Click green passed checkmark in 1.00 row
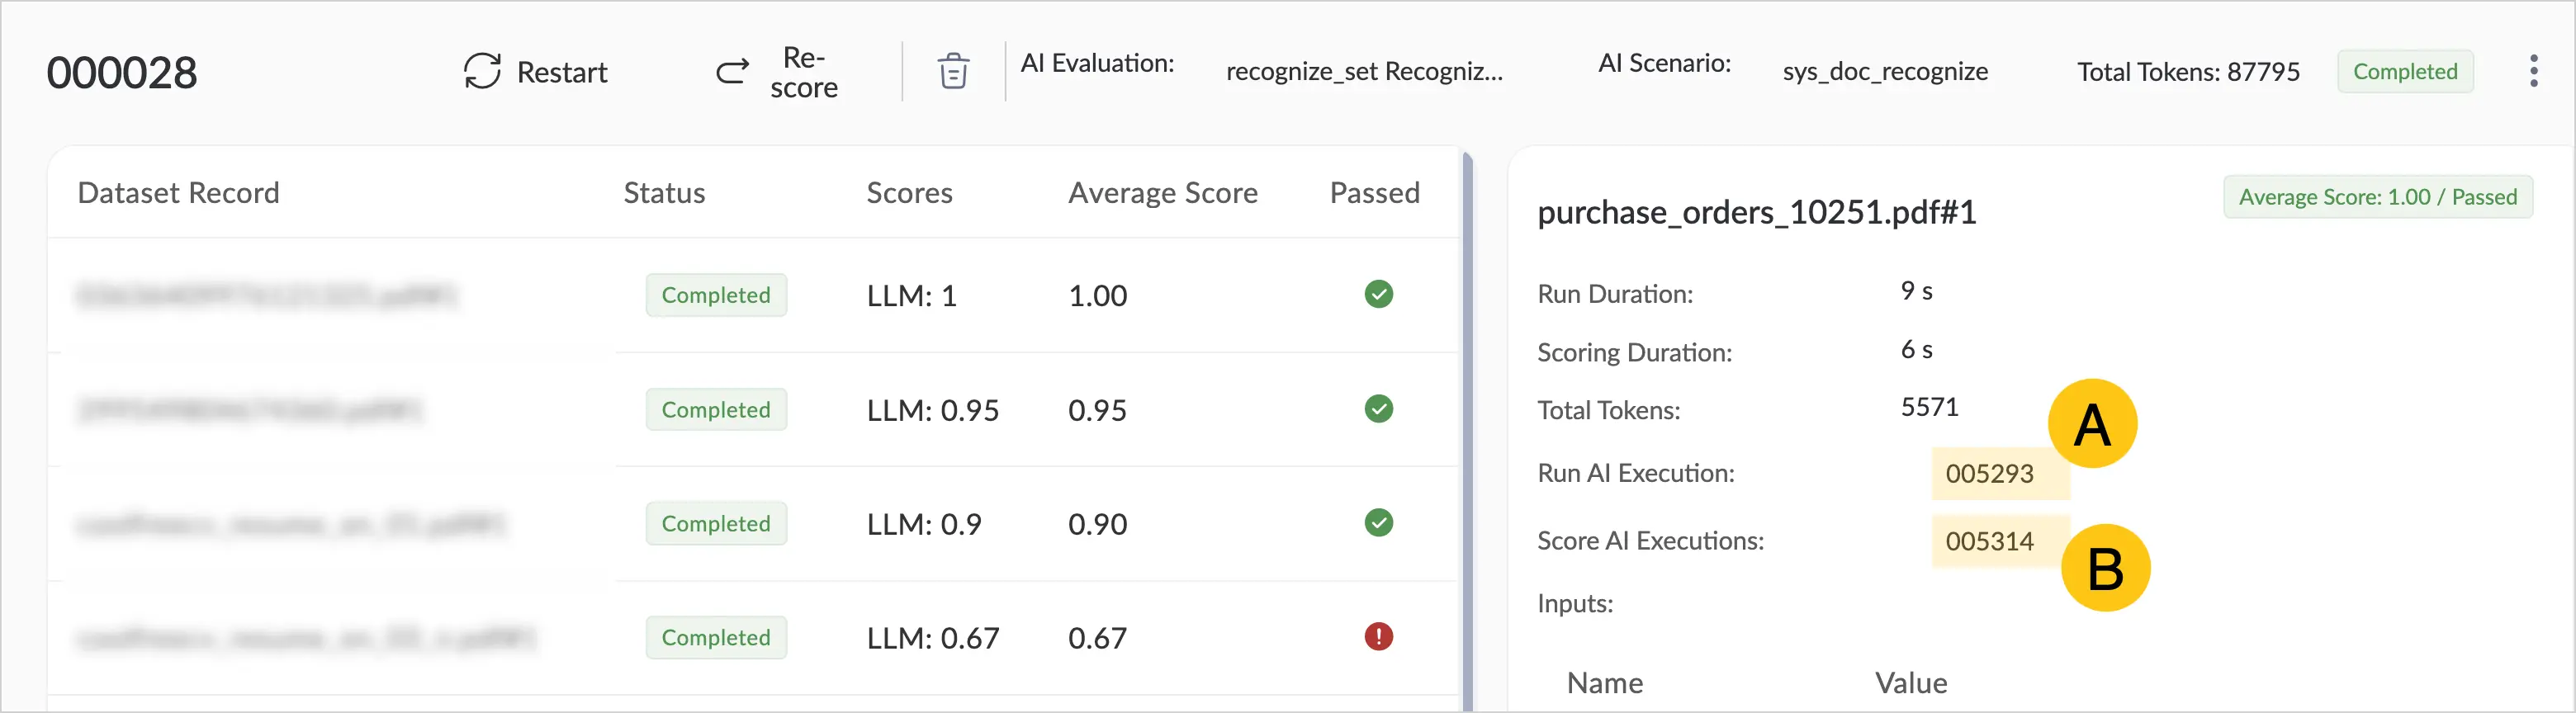2576x713 pixels. tap(1378, 294)
